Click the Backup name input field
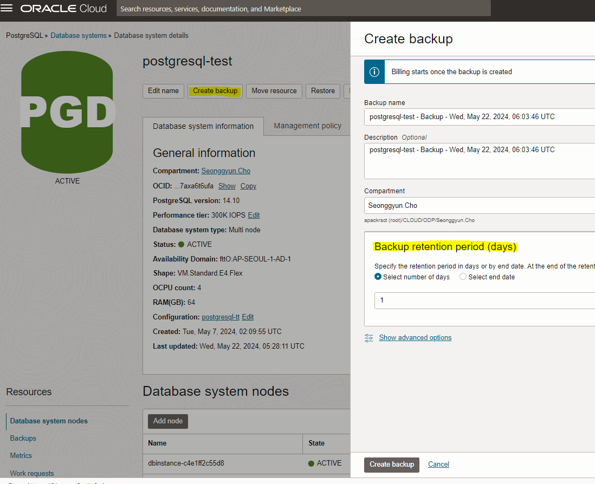Viewport: 595px width, 484px height. click(479, 117)
